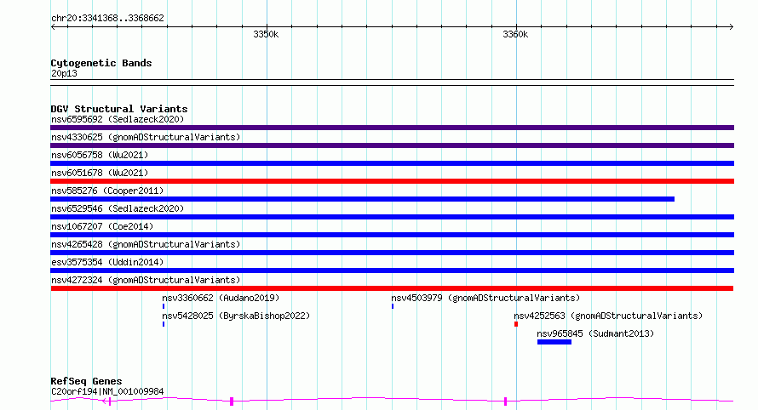Open esv3575354 (Uddin2014) label
The width and height of the screenshot is (758, 410).
click(x=107, y=262)
